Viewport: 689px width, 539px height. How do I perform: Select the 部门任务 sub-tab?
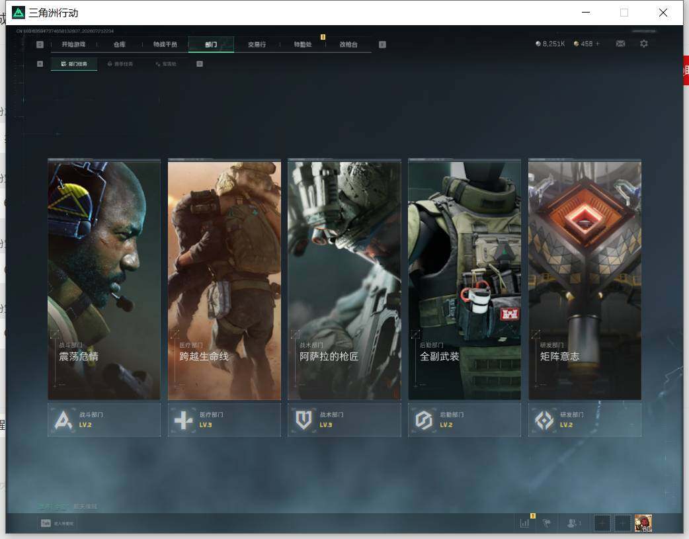pos(74,63)
